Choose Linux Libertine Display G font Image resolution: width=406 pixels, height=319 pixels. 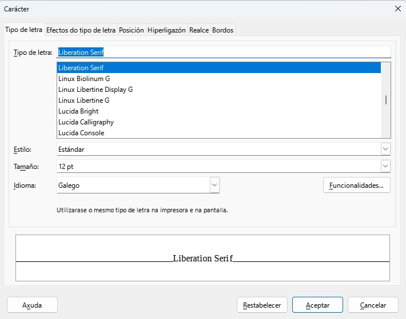95,90
